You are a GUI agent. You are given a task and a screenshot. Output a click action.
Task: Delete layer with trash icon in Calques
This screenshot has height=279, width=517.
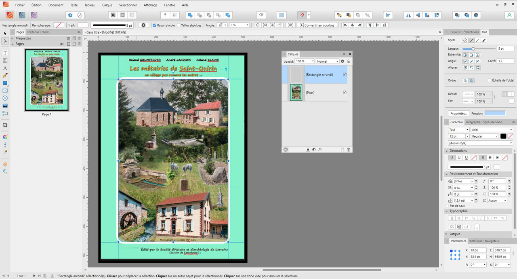(x=349, y=150)
